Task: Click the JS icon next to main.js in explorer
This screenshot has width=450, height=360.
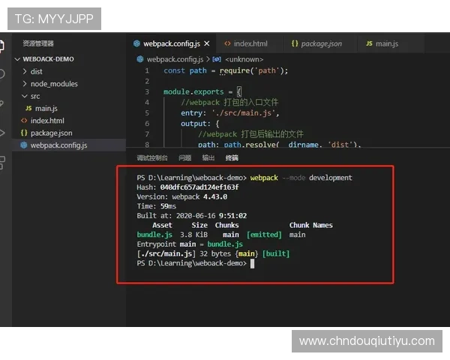Action: 28,109
